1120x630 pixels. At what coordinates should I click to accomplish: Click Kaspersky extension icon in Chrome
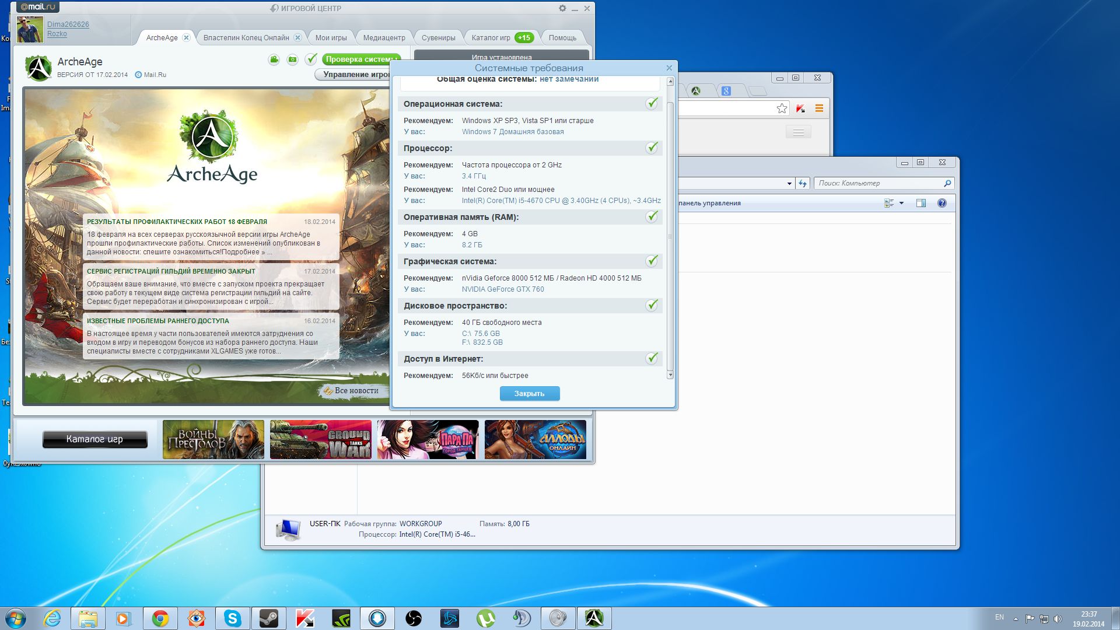(x=800, y=108)
